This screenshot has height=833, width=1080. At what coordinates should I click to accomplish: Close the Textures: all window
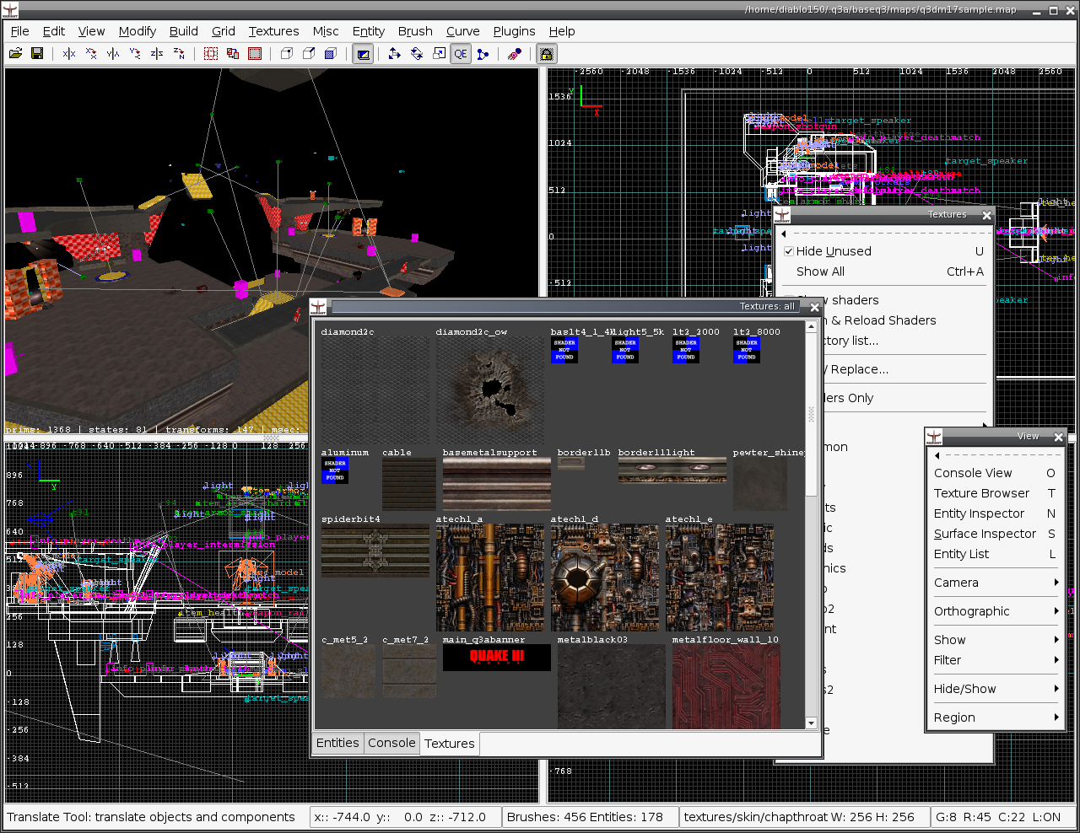(814, 308)
